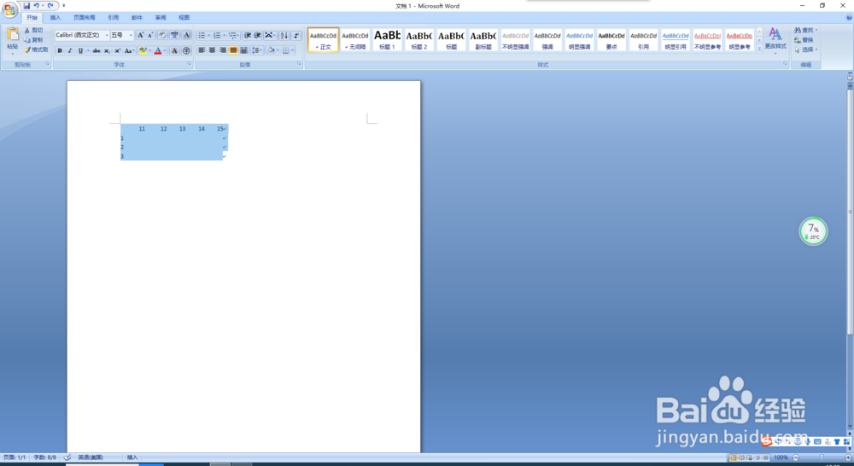The height and width of the screenshot is (466, 854).
Task: Apply character shading icon
Action: (x=174, y=50)
